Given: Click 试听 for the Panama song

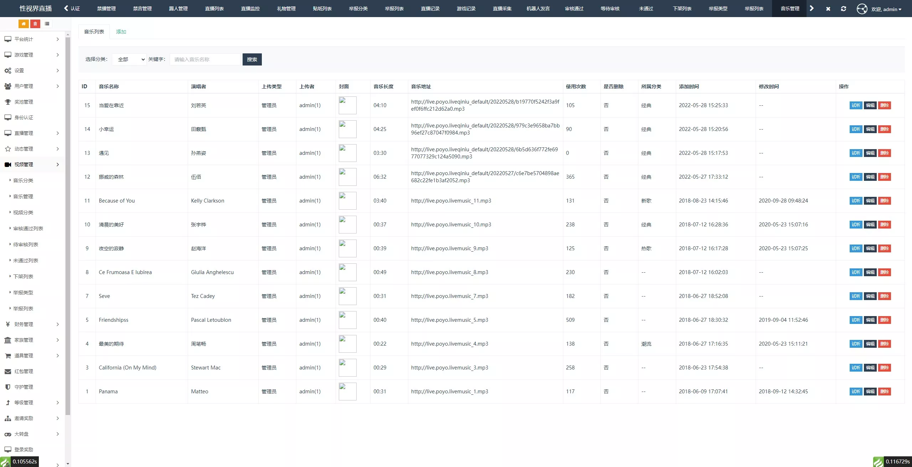Looking at the screenshot, I should (x=856, y=392).
